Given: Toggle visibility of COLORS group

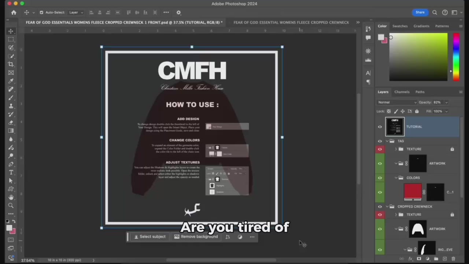Looking at the screenshot, I should tap(380, 178).
